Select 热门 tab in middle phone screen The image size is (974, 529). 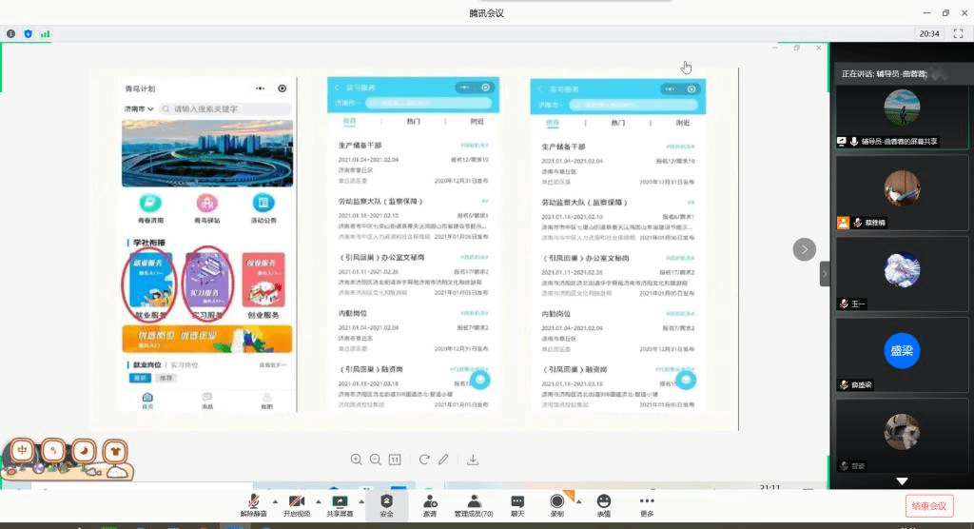(x=413, y=121)
